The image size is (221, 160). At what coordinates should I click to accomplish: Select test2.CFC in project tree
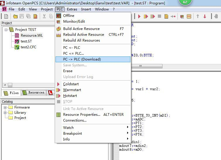click(28, 47)
